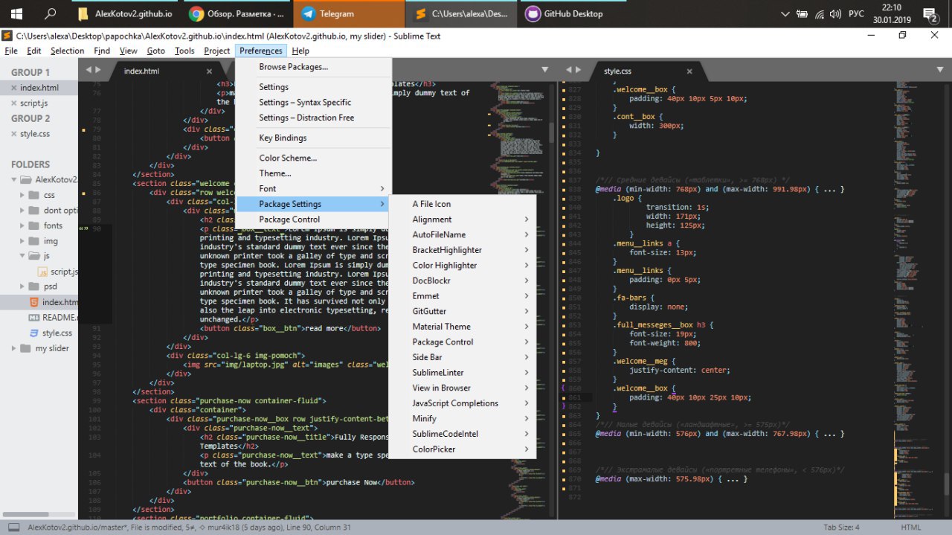Go to the previous tab in the left pane
952x535 pixels.
click(89, 70)
